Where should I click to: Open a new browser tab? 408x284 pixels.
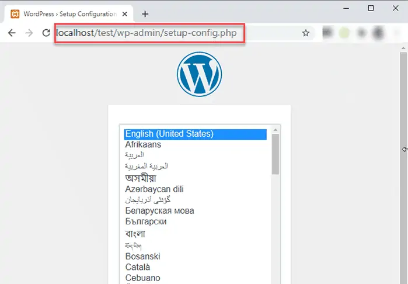[145, 14]
